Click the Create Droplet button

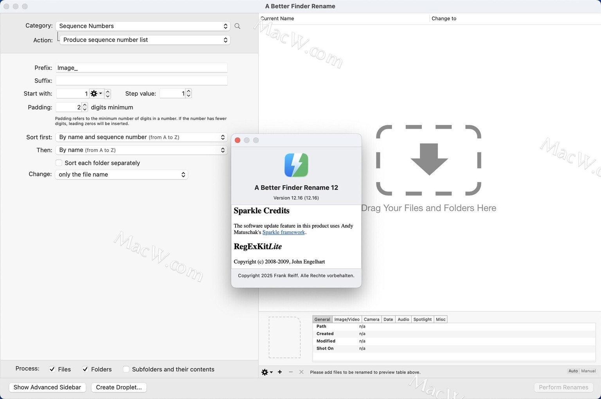click(119, 387)
